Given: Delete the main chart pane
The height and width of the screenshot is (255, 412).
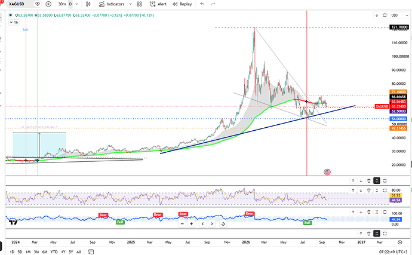Looking at the screenshot, I should (368, 181).
